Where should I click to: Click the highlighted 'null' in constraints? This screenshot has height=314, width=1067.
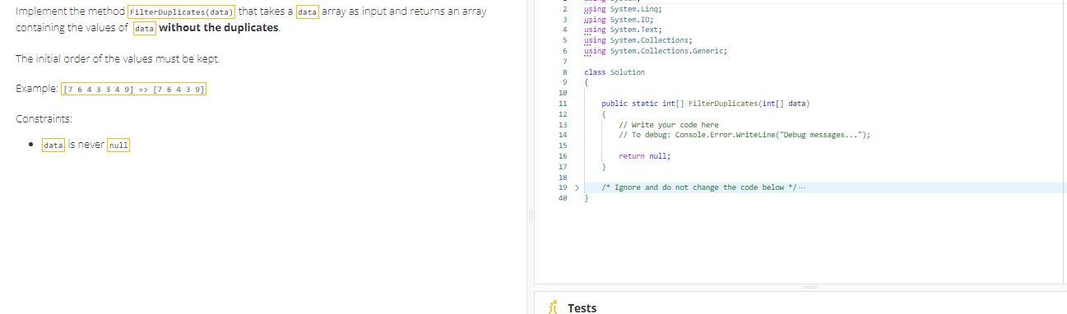(118, 145)
